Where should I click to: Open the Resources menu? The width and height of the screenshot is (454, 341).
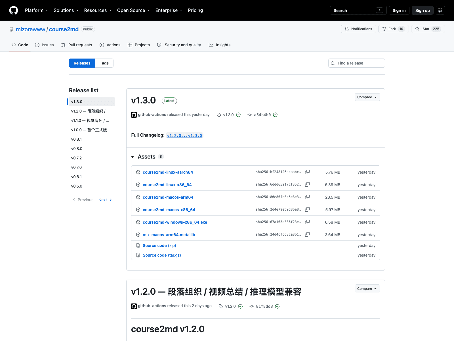(x=98, y=10)
